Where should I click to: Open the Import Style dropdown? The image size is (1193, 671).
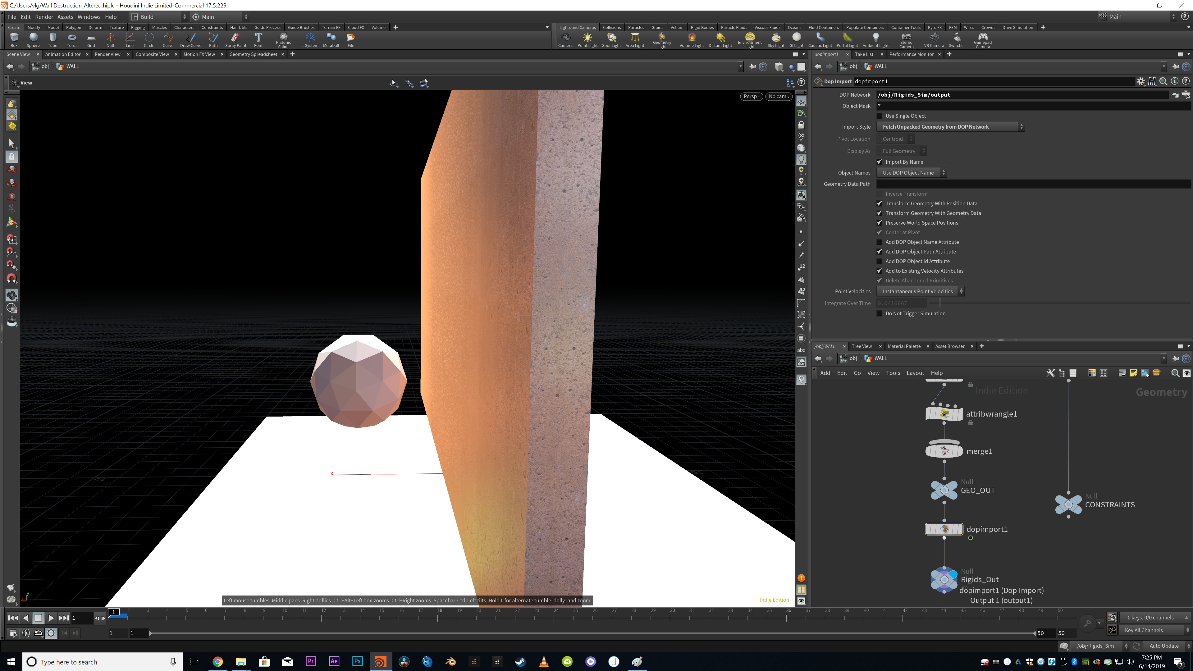pyautogui.click(x=950, y=126)
